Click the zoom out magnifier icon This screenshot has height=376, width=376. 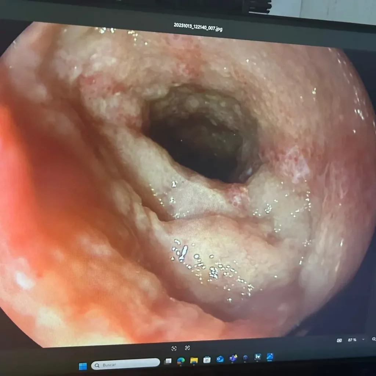pyautogui.click(x=373, y=339)
